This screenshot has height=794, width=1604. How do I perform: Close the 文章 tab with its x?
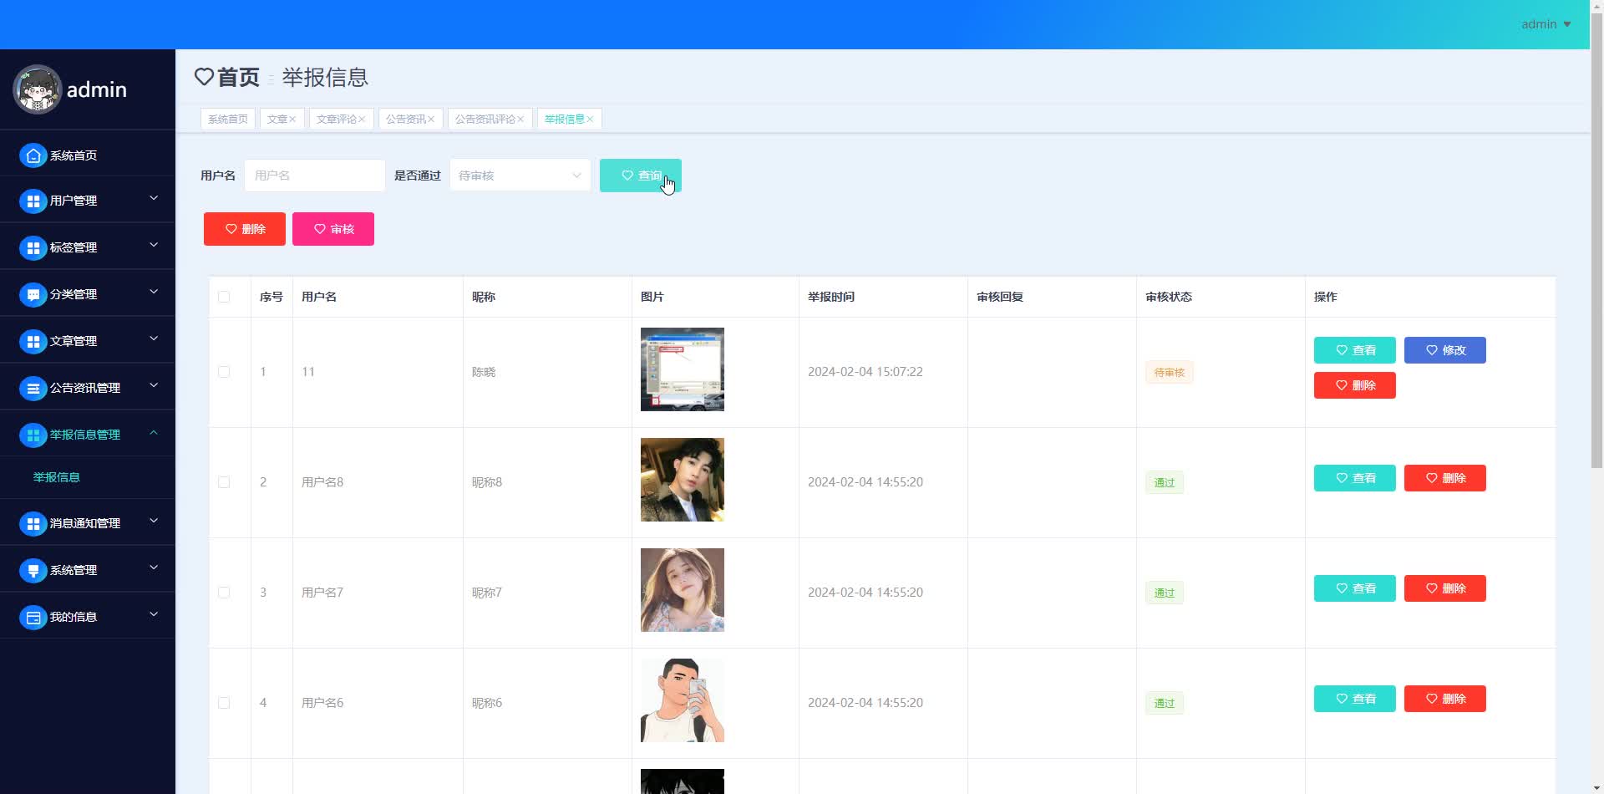[x=292, y=120]
